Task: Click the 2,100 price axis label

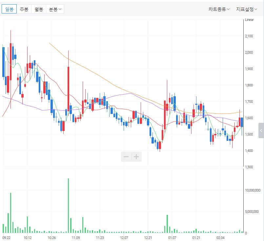Action: click(x=249, y=36)
